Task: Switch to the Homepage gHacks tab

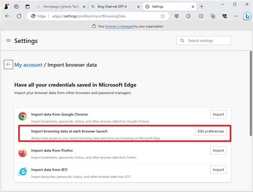Action: (x=61, y=7)
